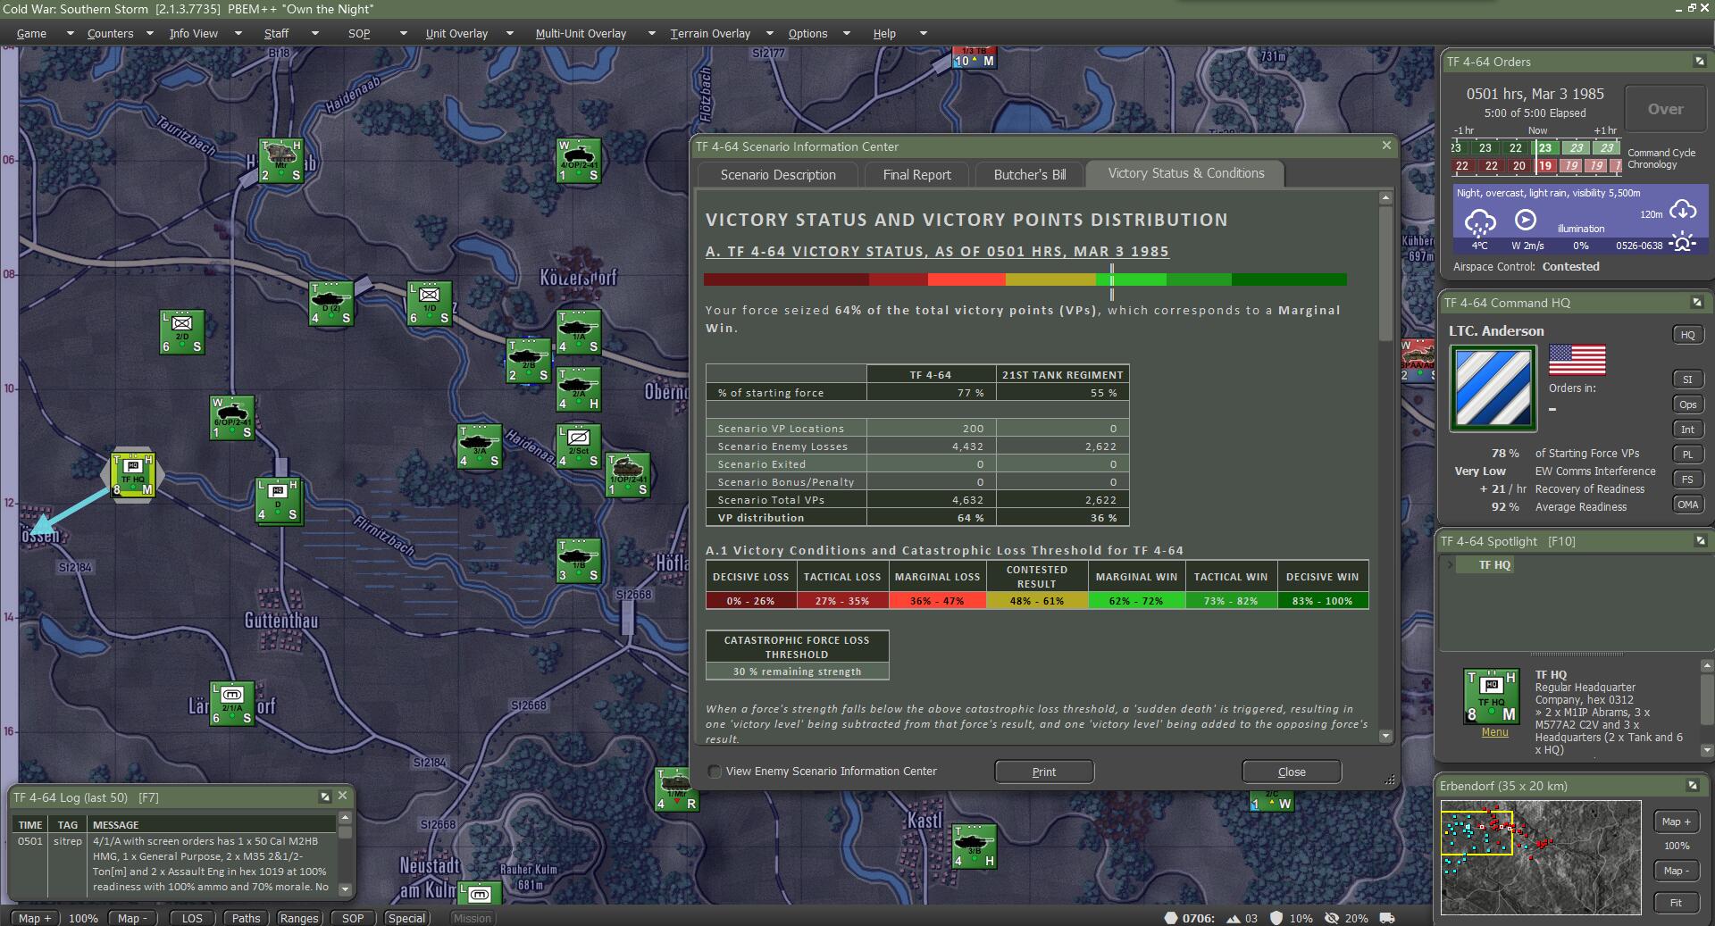Select the D company HQ counter
The image size is (1715, 926).
(x=278, y=501)
